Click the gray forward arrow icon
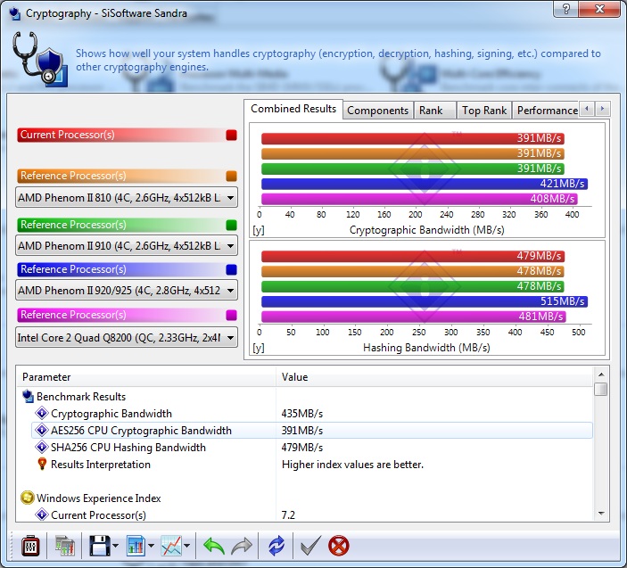The height and width of the screenshot is (568, 627). click(x=242, y=546)
